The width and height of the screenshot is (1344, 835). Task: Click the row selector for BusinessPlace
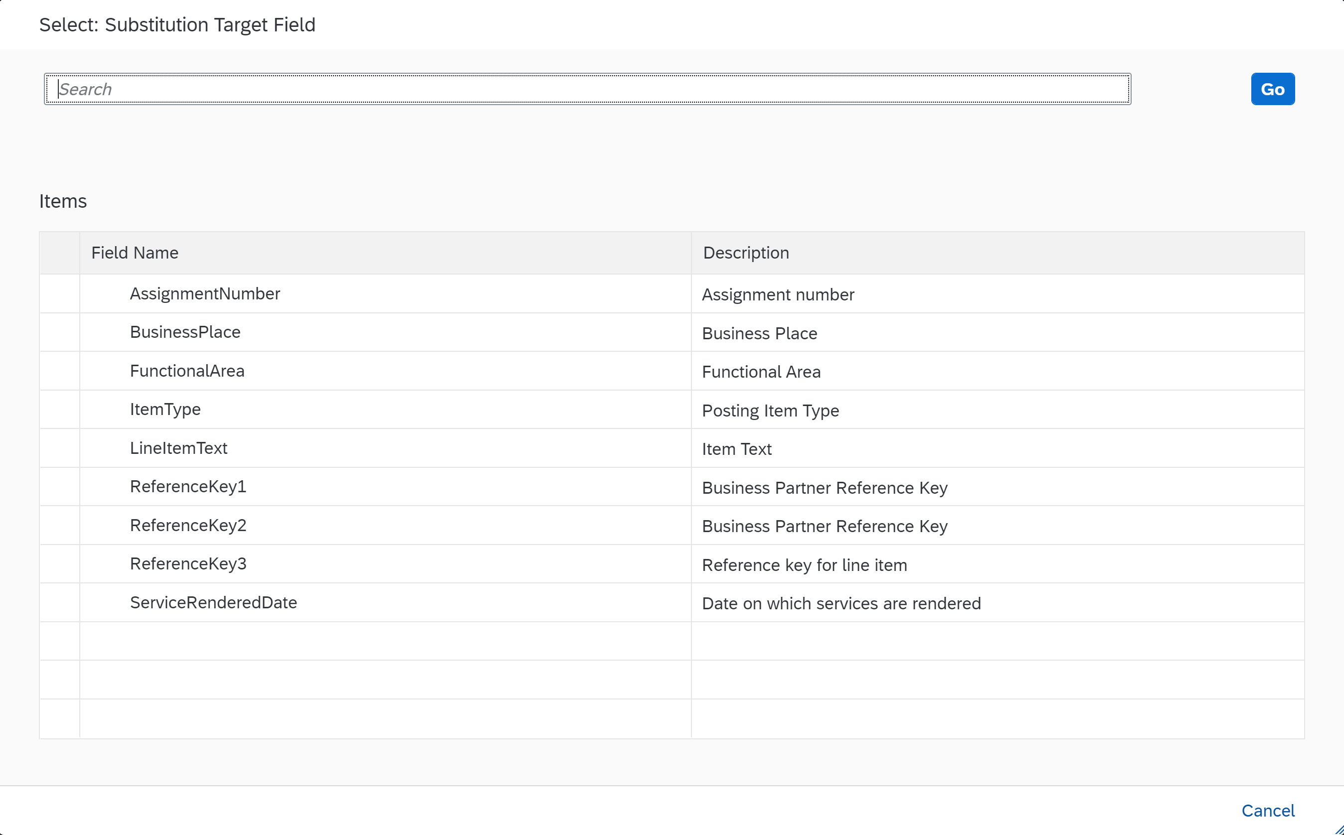point(60,332)
